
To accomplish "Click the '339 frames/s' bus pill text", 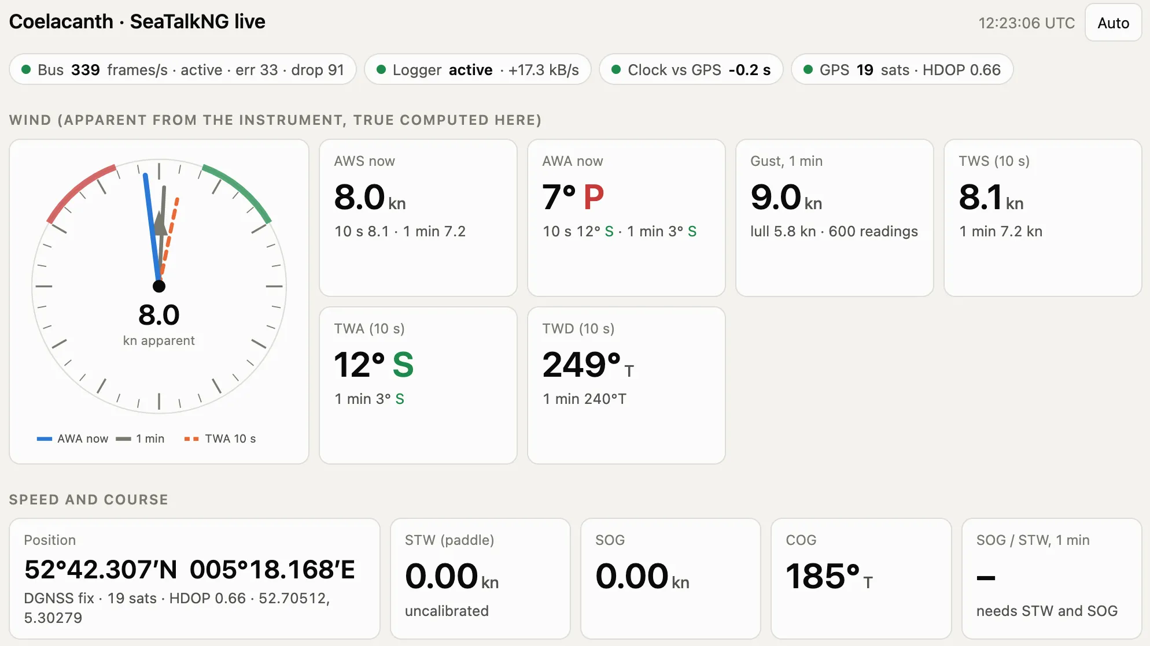I will pyautogui.click(x=119, y=70).
